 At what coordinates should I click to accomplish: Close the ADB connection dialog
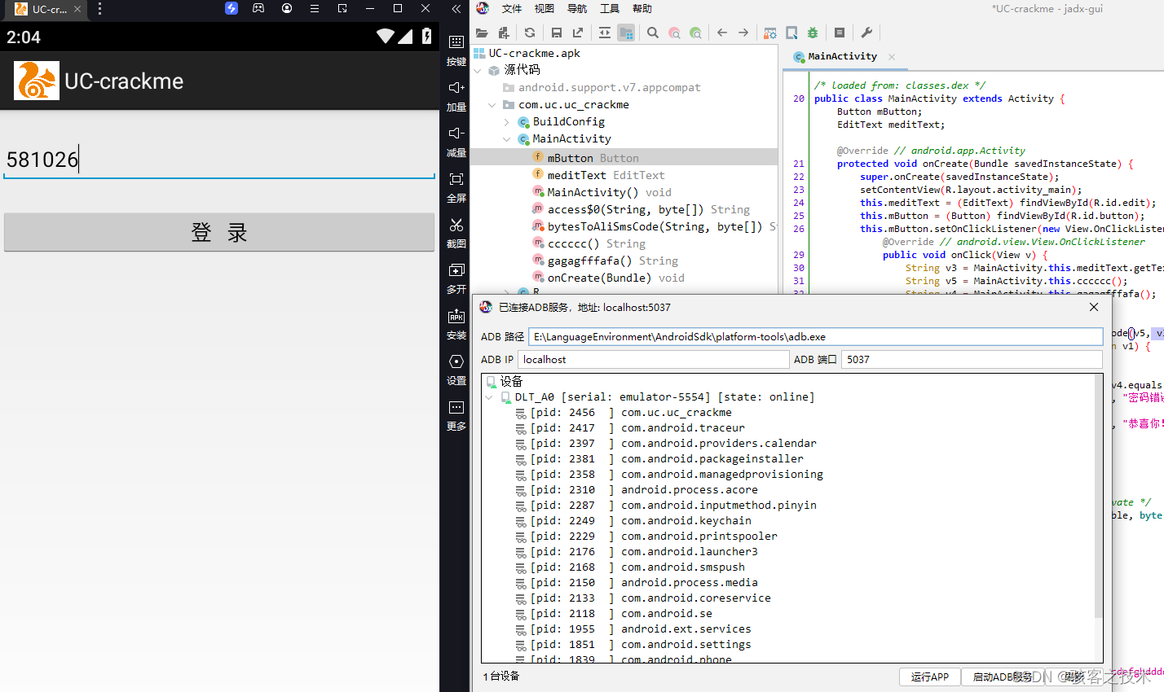point(1094,307)
